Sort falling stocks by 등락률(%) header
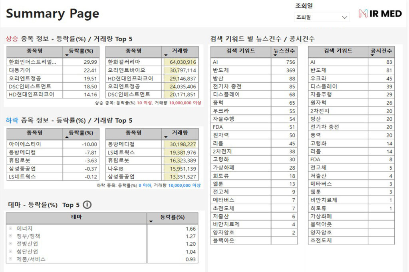 pos(81,134)
